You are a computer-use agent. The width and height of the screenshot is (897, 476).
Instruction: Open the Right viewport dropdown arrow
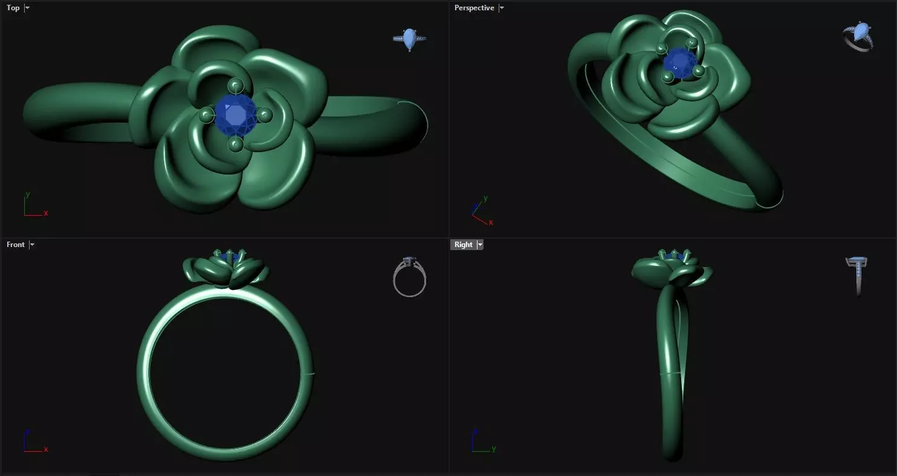(x=480, y=245)
